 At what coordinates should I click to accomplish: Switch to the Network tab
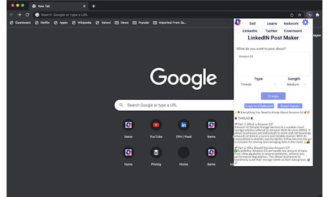pos(291,23)
